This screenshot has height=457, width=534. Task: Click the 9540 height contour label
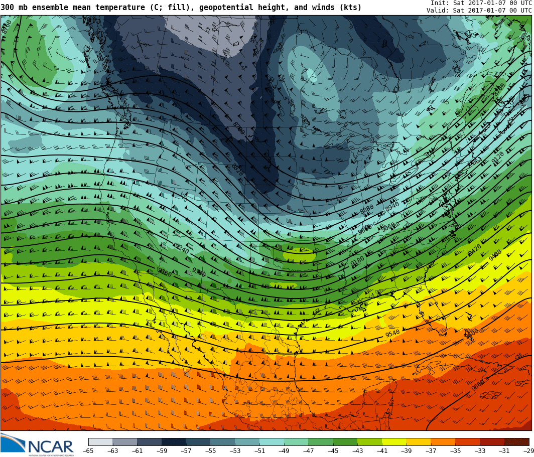coord(392,334)
